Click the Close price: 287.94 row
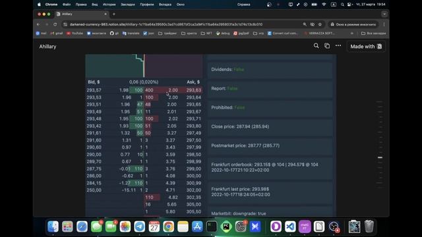Image resolution: width=422 pixels, height=237 pixels. (x=270, y=126)
